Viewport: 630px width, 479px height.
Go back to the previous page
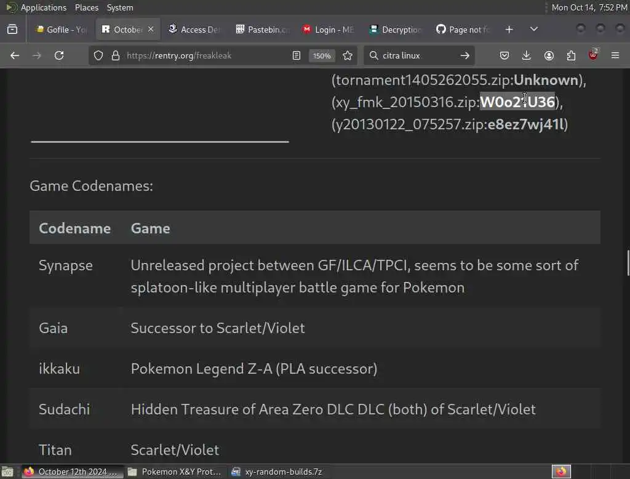point(15,55)
